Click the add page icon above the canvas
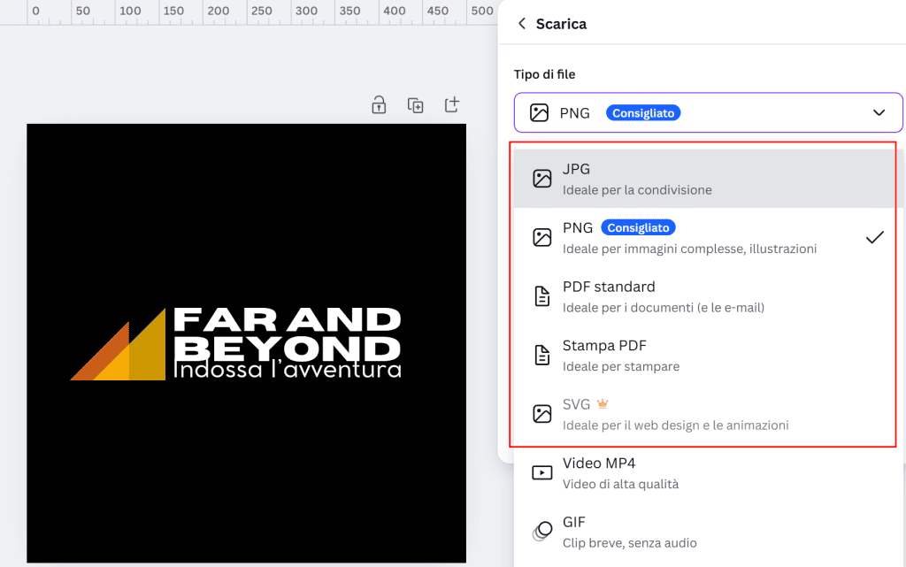Viewport: 906px width, 567px height. tap(451, 104)
